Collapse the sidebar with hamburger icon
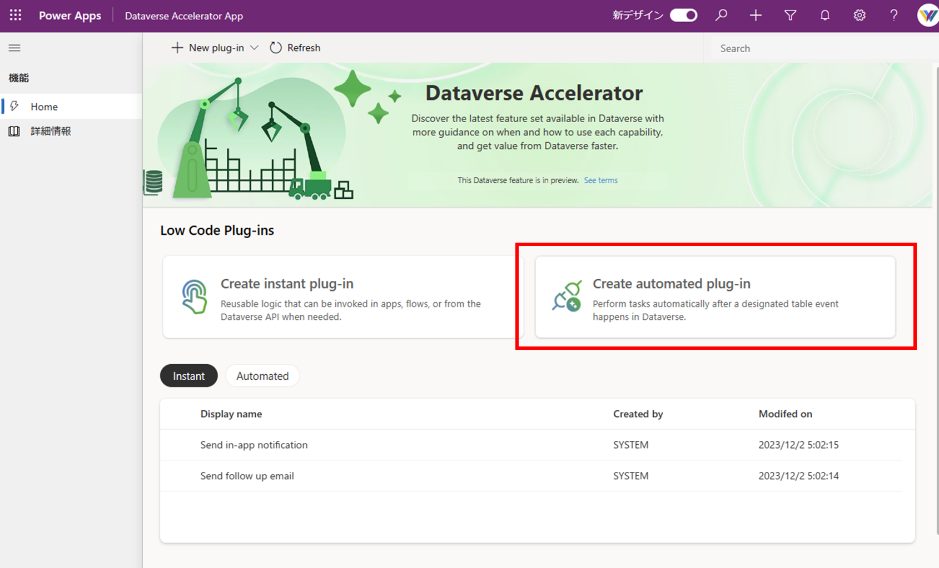The width and height of the screenshot is (939, 568). tap(14, 48)
